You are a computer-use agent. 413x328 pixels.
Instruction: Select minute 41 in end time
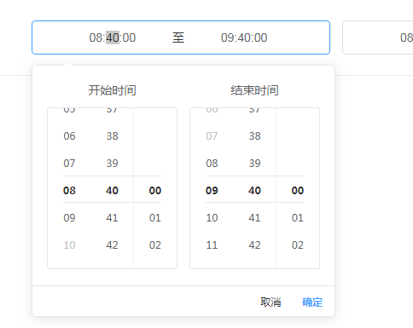tap(254, 218)
